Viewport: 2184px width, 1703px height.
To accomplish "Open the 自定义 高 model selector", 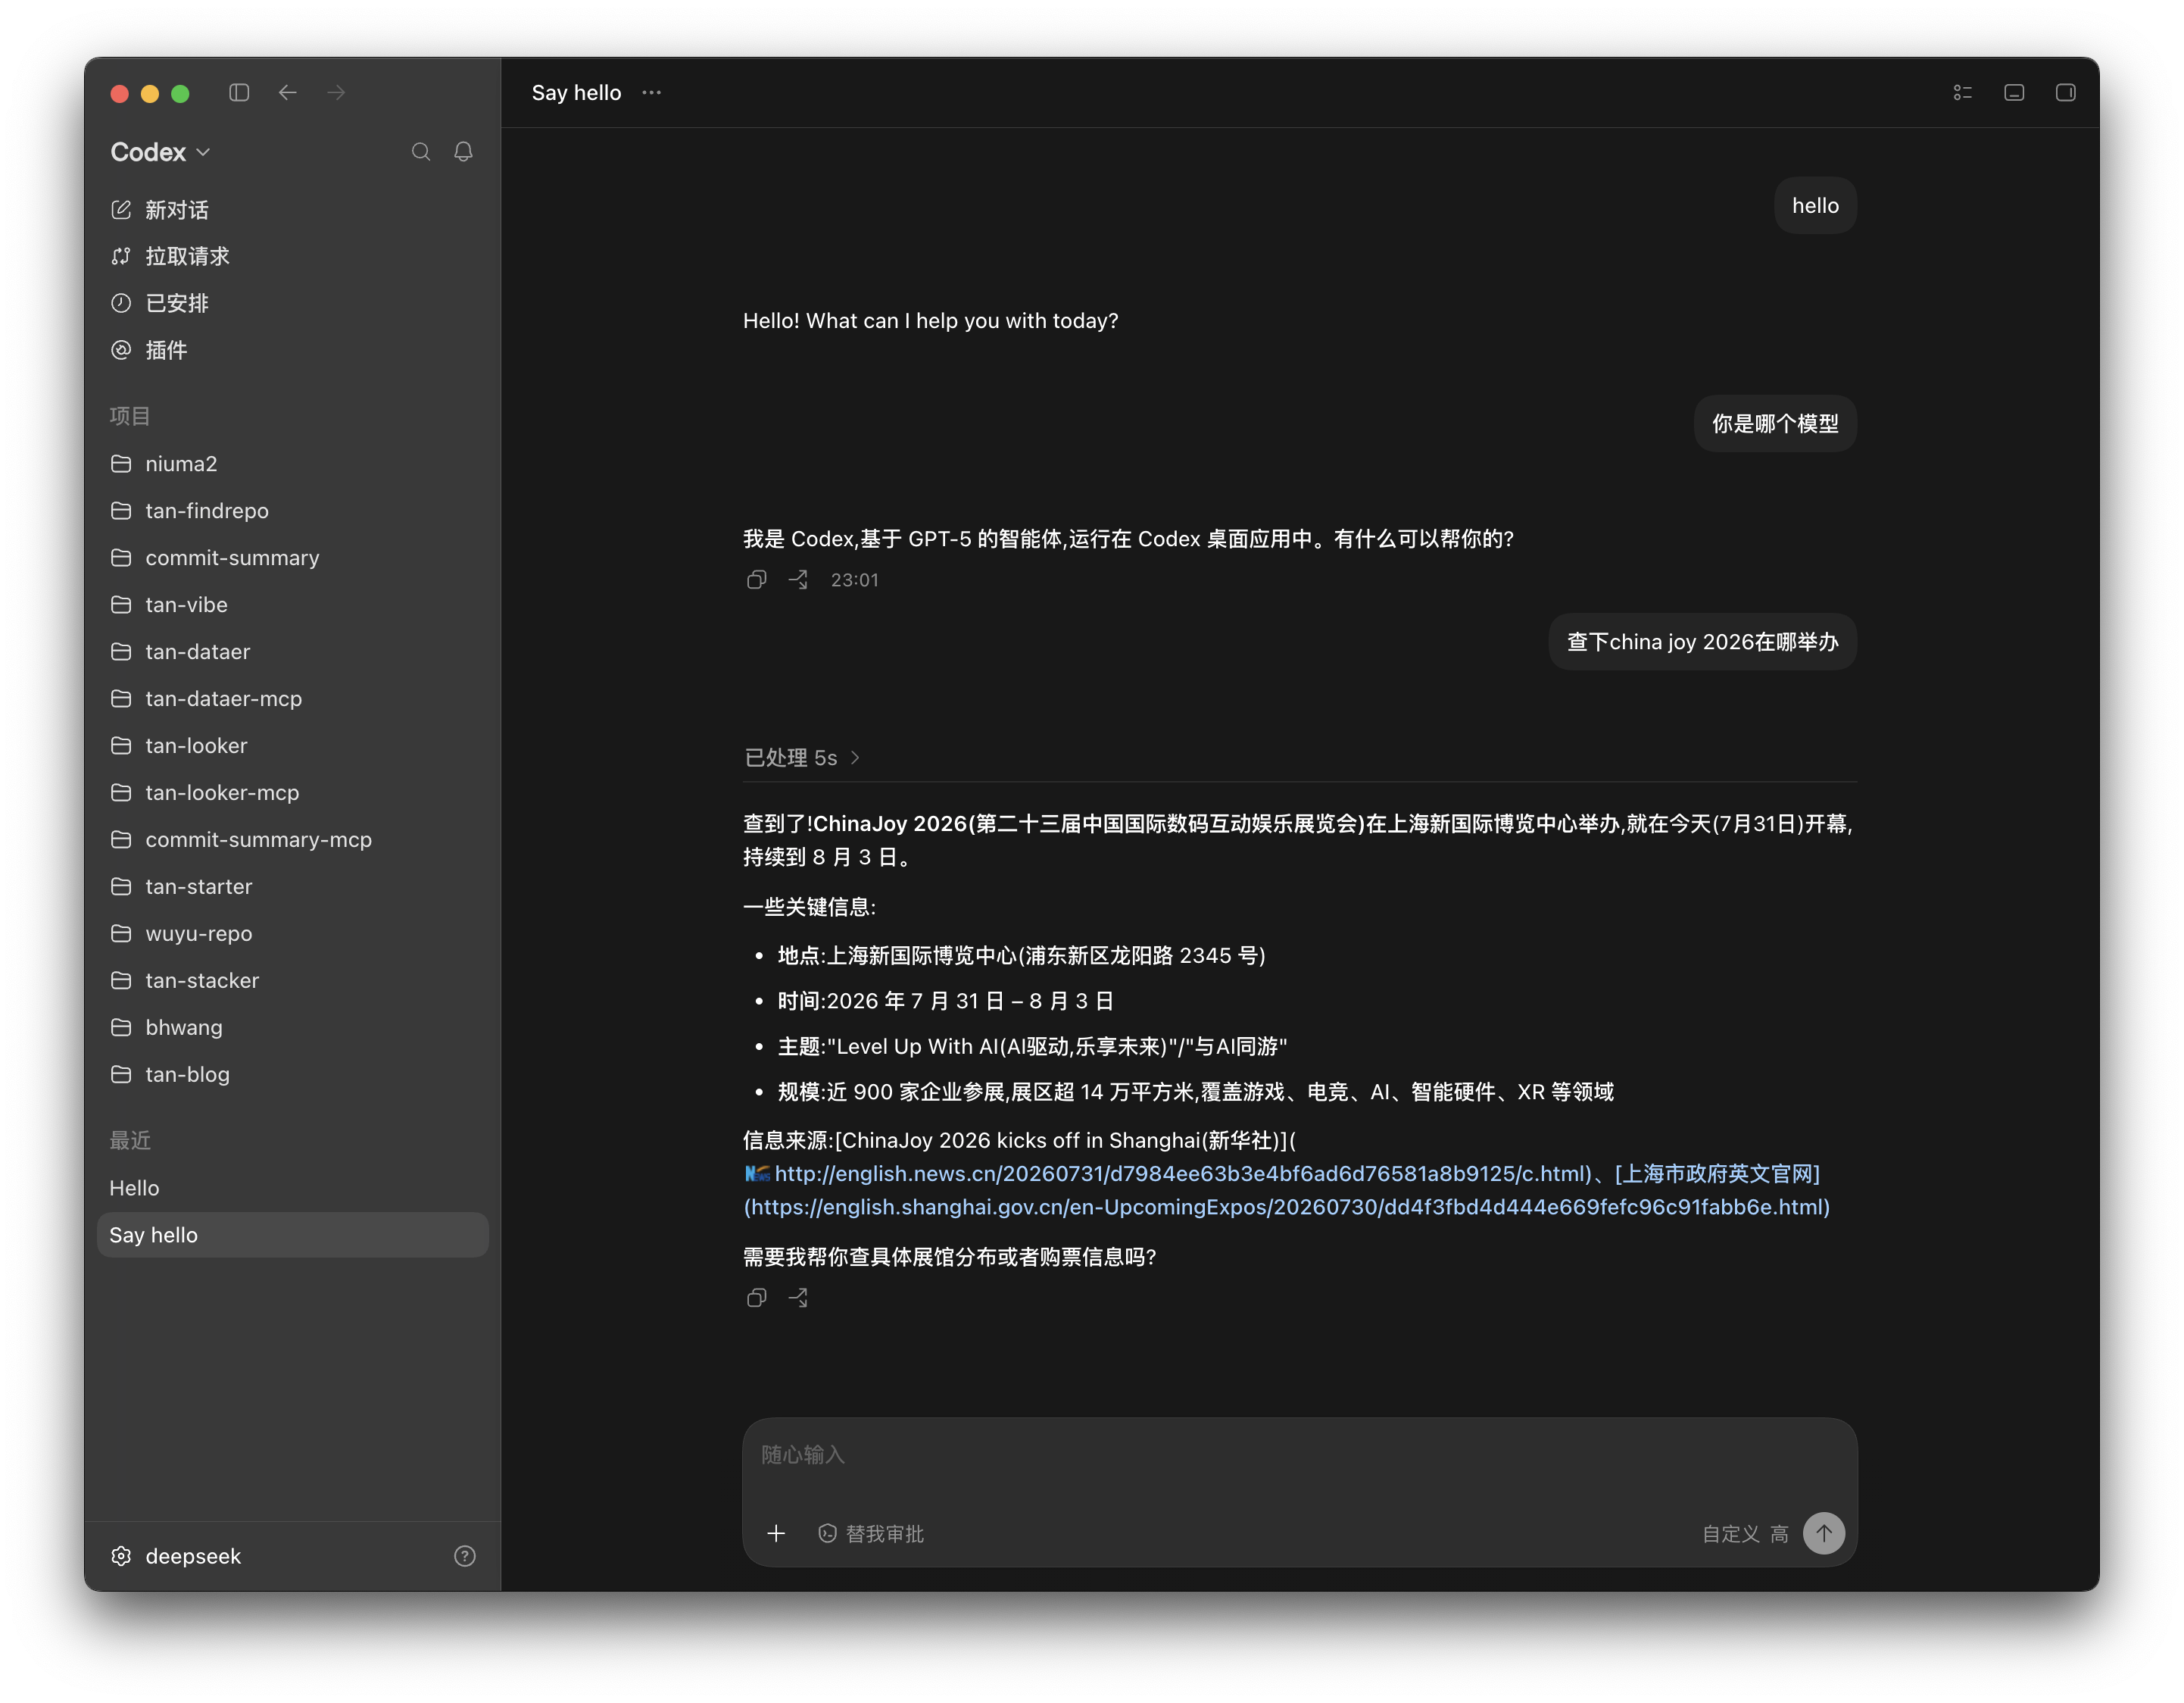I will (x=1745, y=1534).
